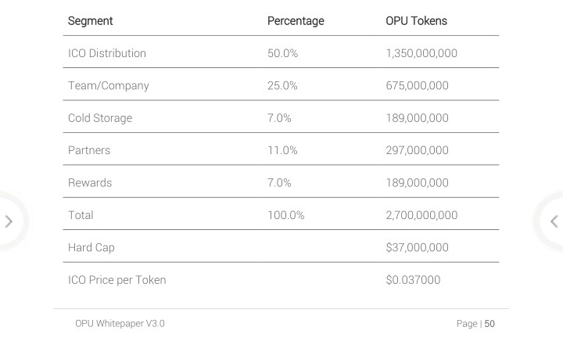This screenshot has width=563, height=363.
Task: Click the 50.0% percentage cell
Action: pos(282,53)
